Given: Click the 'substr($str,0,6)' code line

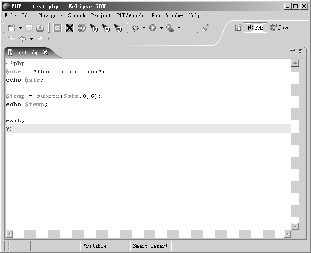Looking at the screenshot, I should click(x=54, y=96).
